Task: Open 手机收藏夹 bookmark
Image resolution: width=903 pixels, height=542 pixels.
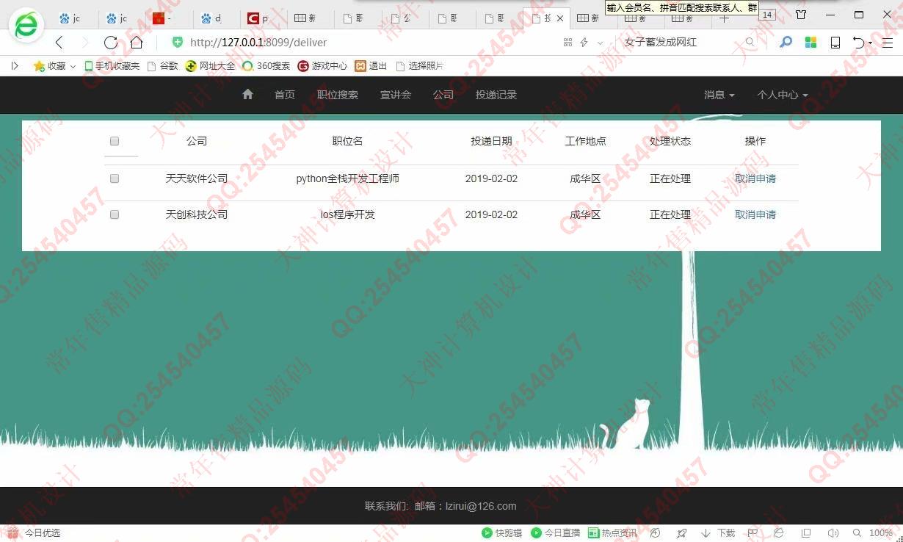Action: 112,66
